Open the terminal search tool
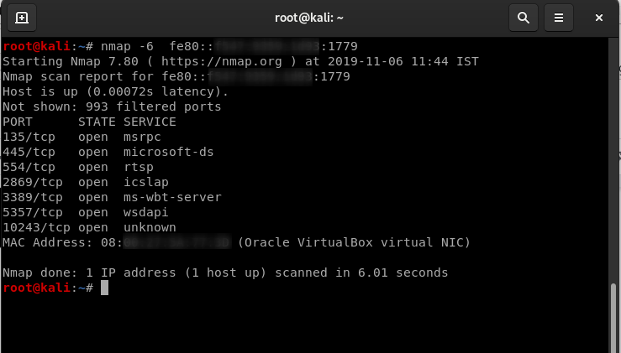621x353 pixels. pos(524,18)
